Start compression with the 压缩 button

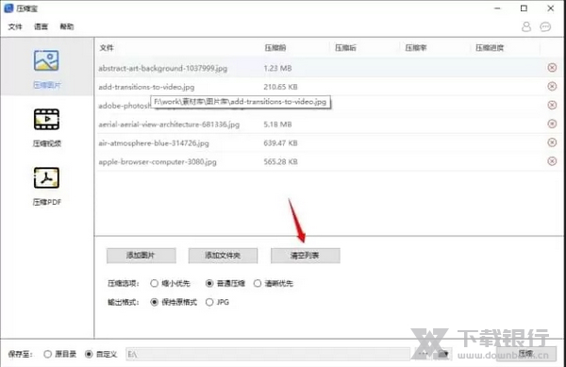tap(526, 354)
